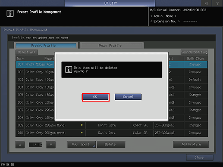This screenshot has width=223, height=167.
Task: Click the Add Profile button
Action: pos(191,144)
